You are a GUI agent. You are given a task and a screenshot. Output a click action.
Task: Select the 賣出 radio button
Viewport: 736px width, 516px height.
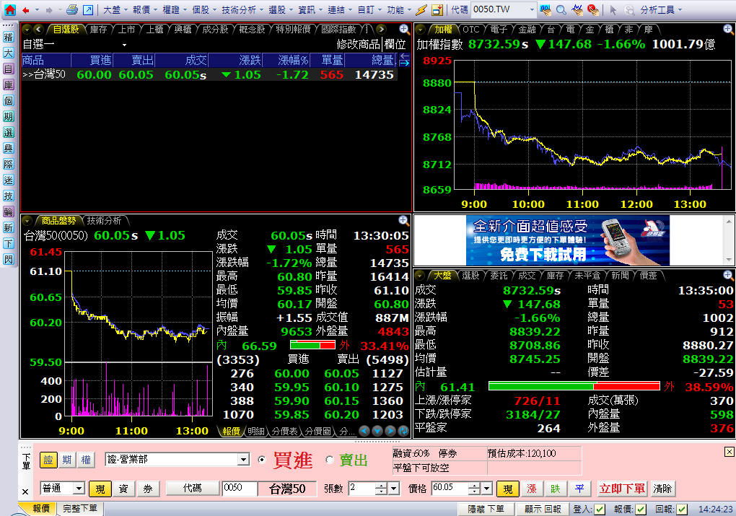(330, 460)
